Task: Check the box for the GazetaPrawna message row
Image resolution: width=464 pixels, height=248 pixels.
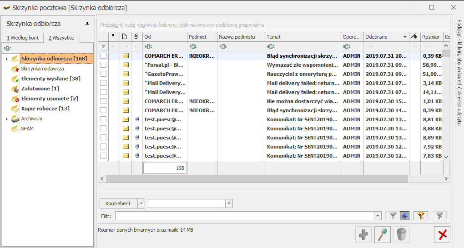Action: pyautogui.click(x=104, y=74)
